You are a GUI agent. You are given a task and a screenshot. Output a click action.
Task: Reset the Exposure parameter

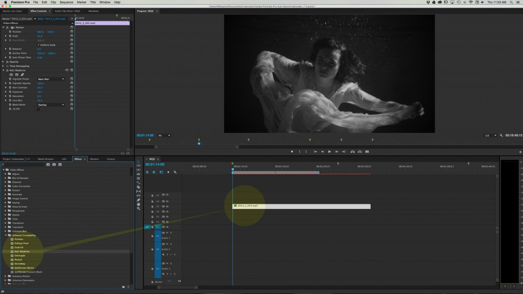tap(72, 92)
